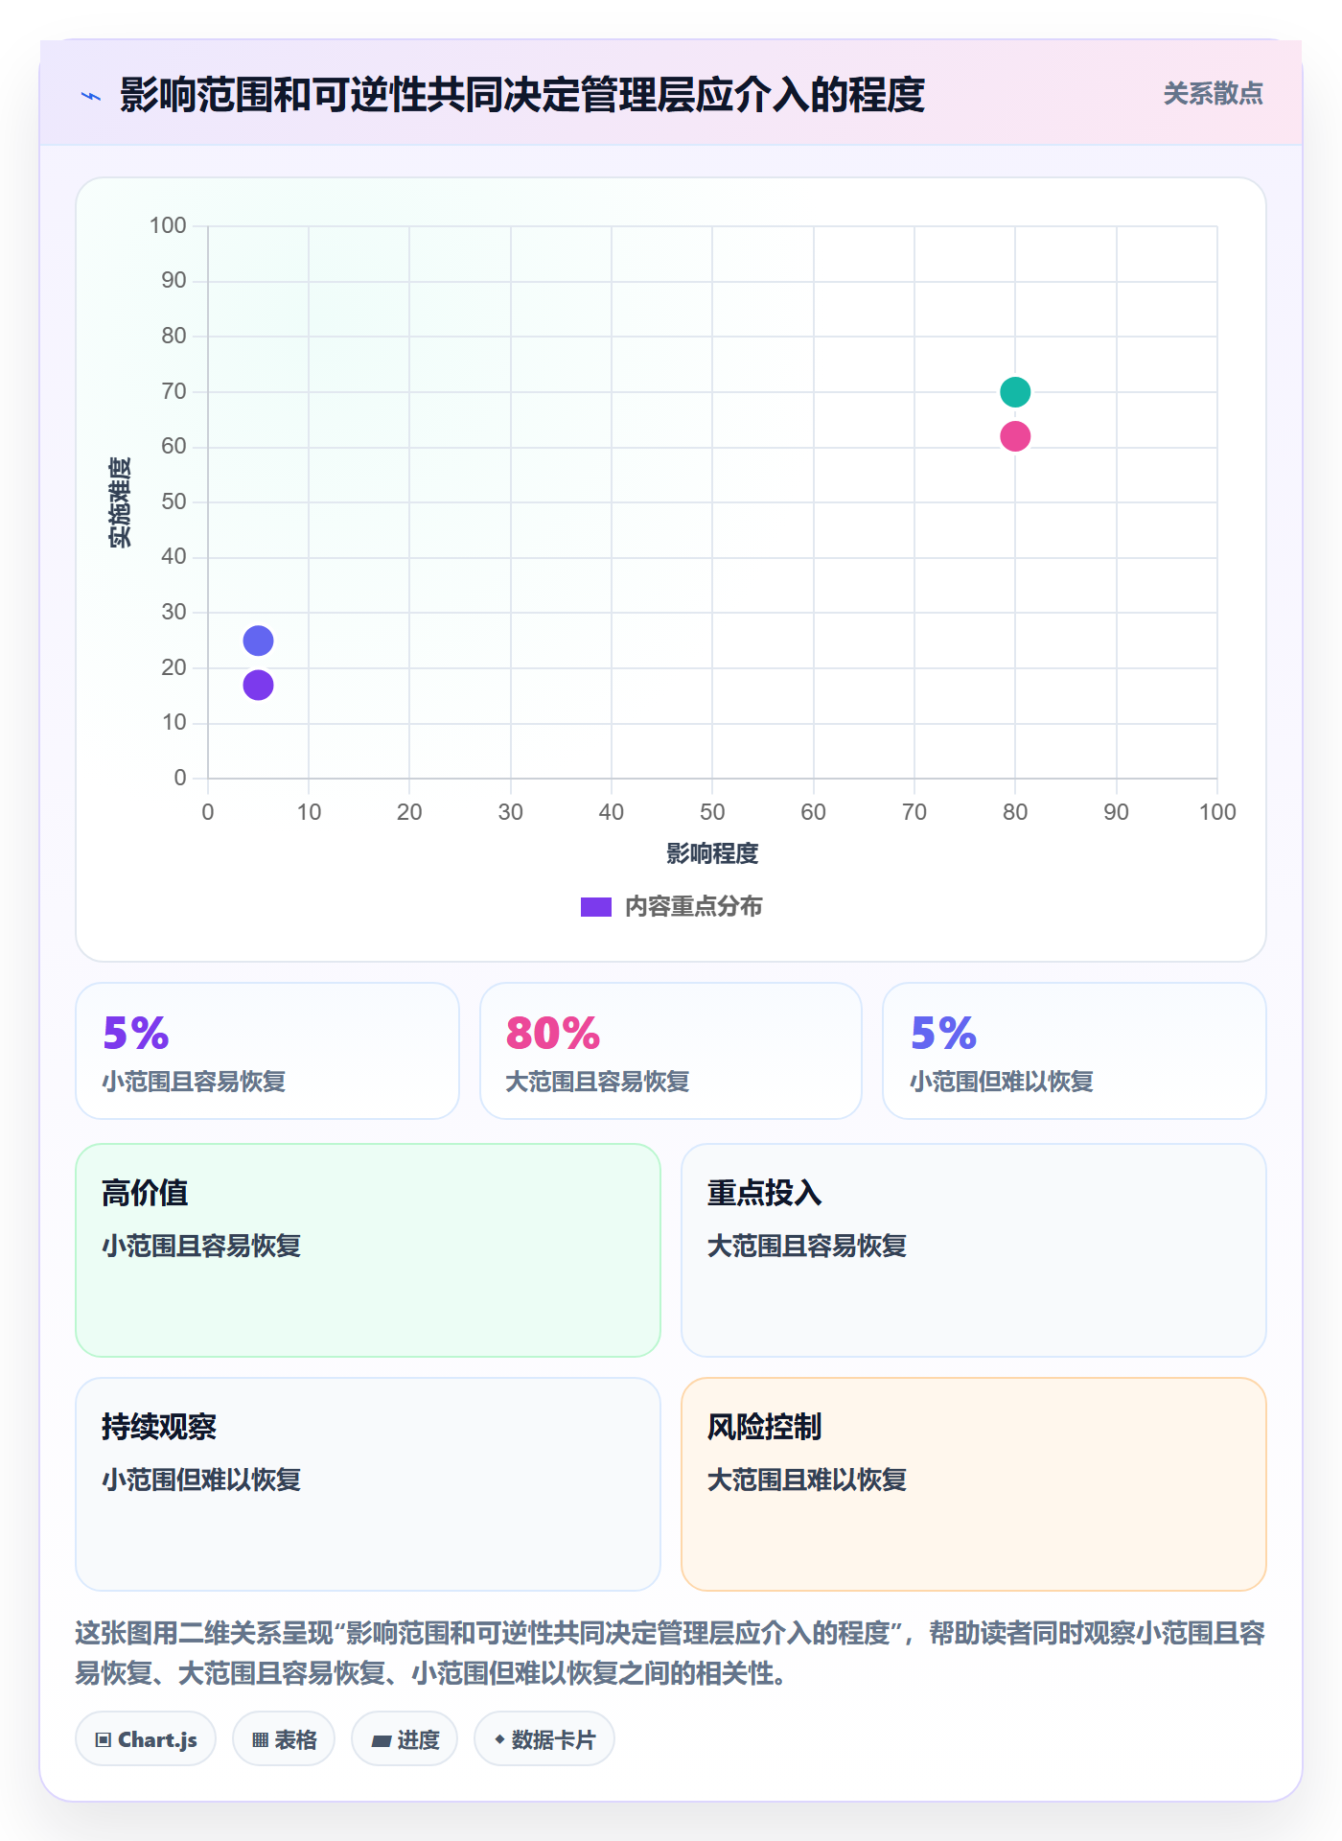Click the description paragraph starting with 这张图用二维关系呈现
This screenshot has height=1841, width=1342.
[671, 1653]
